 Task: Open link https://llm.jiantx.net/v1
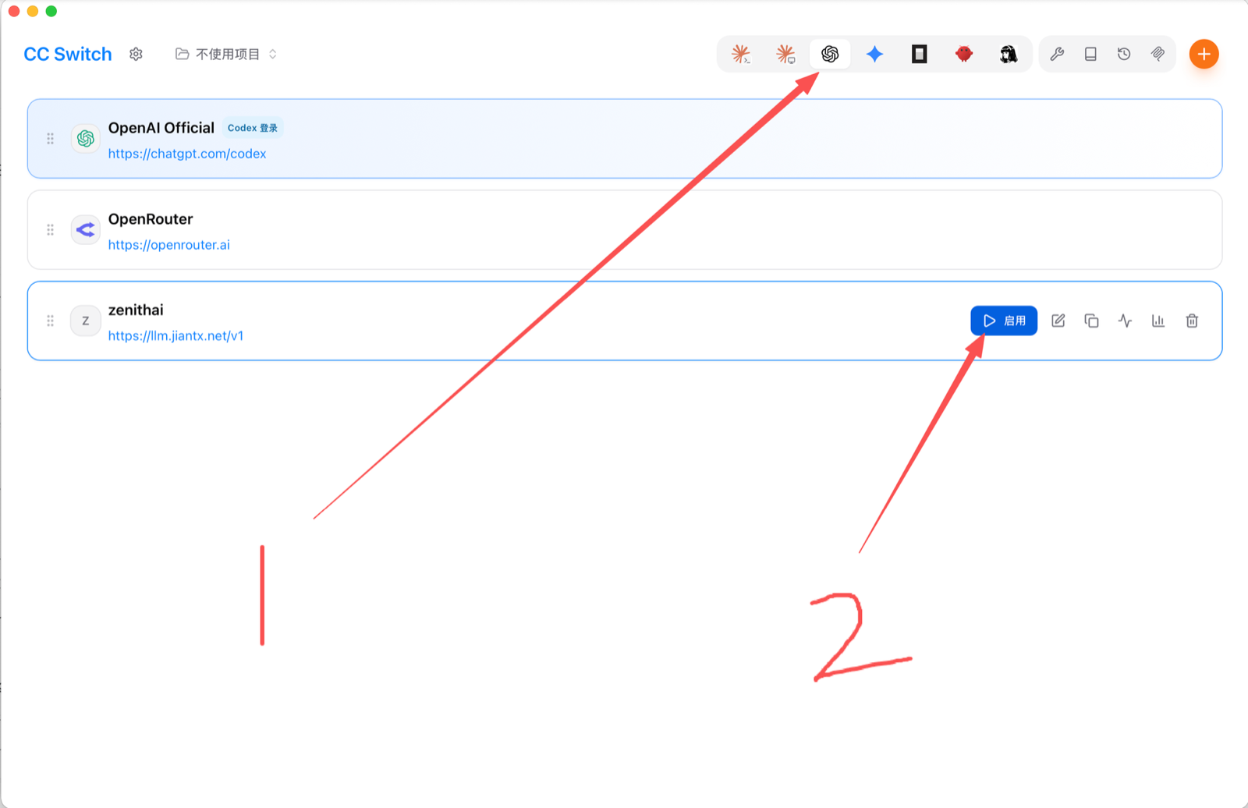click(x=176, y=336)
